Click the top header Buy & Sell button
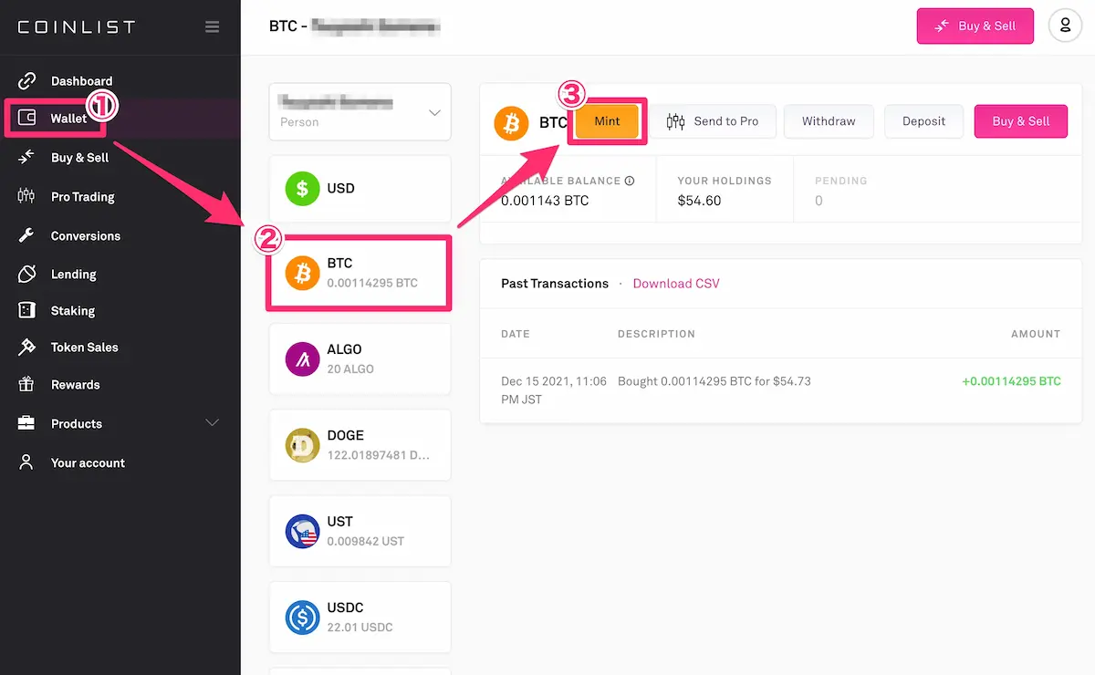This screenshot has height=675, width=1095. pyautogui.click(x=975, y=26)
